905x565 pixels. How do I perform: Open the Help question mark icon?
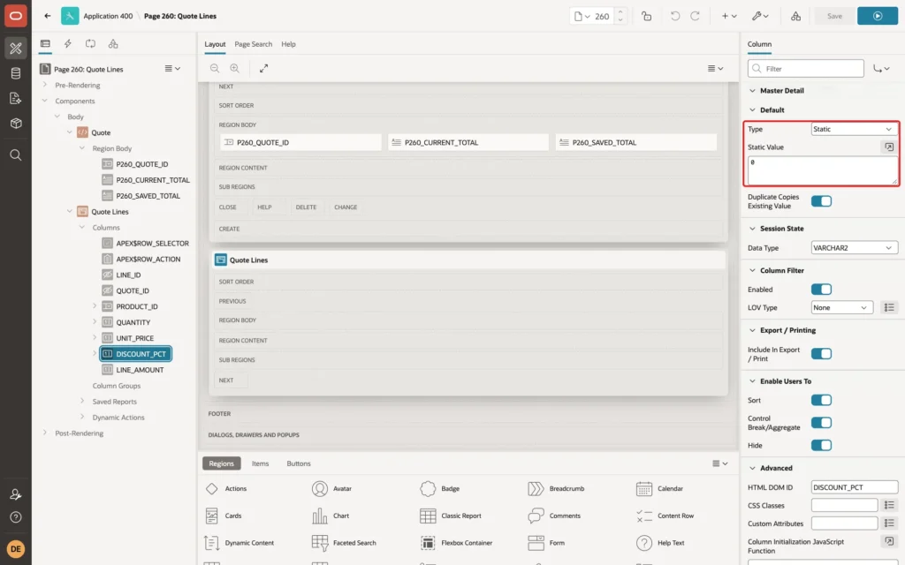pyautogui.click(x=16, y=517)
